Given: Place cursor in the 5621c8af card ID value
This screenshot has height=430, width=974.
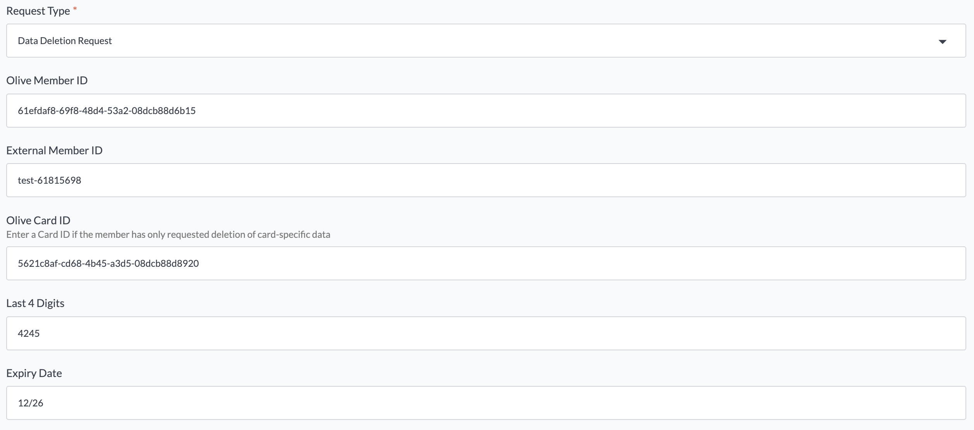Looking at the screenshot, I should pyautogui.click(x=108, y=264).
